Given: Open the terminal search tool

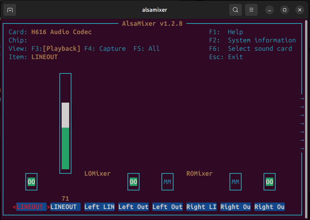Looking at the screenshot, I should [235, 10].
